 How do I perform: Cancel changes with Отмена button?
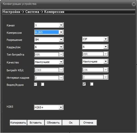[88, 123]
